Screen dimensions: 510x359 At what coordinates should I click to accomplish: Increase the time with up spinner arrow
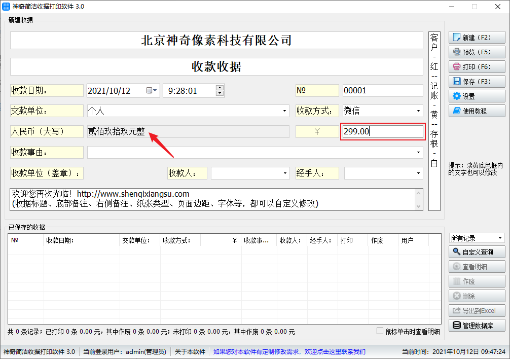(220, 88)
